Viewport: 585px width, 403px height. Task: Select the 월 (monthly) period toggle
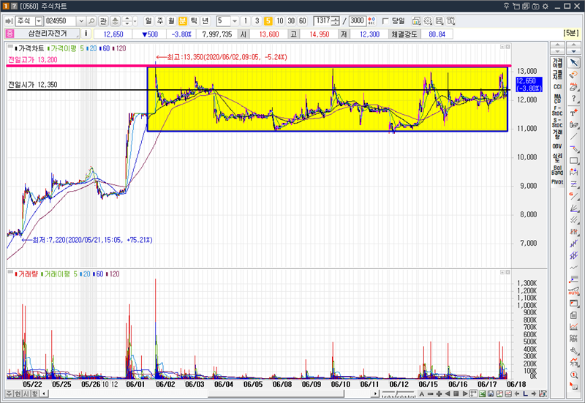click(x=171, y=21)
